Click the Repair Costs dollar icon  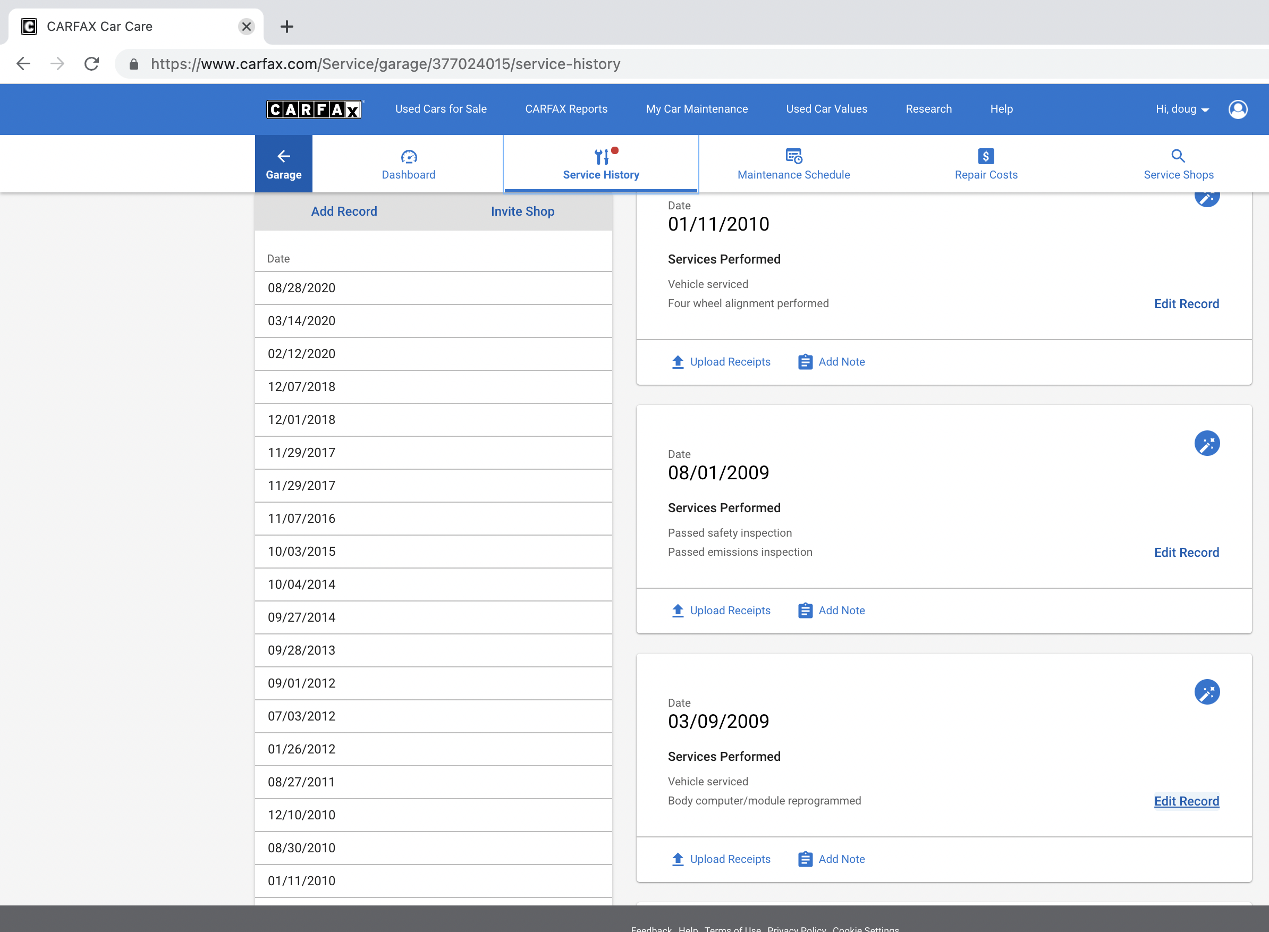[986, 156]
